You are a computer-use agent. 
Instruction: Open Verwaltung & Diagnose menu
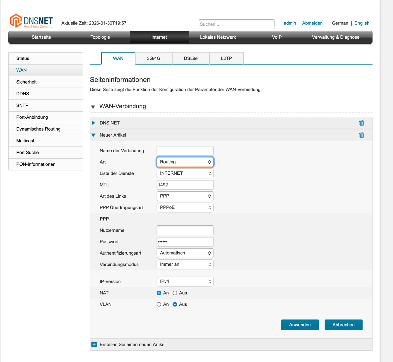pyautogui.click(x=335, y=37)
